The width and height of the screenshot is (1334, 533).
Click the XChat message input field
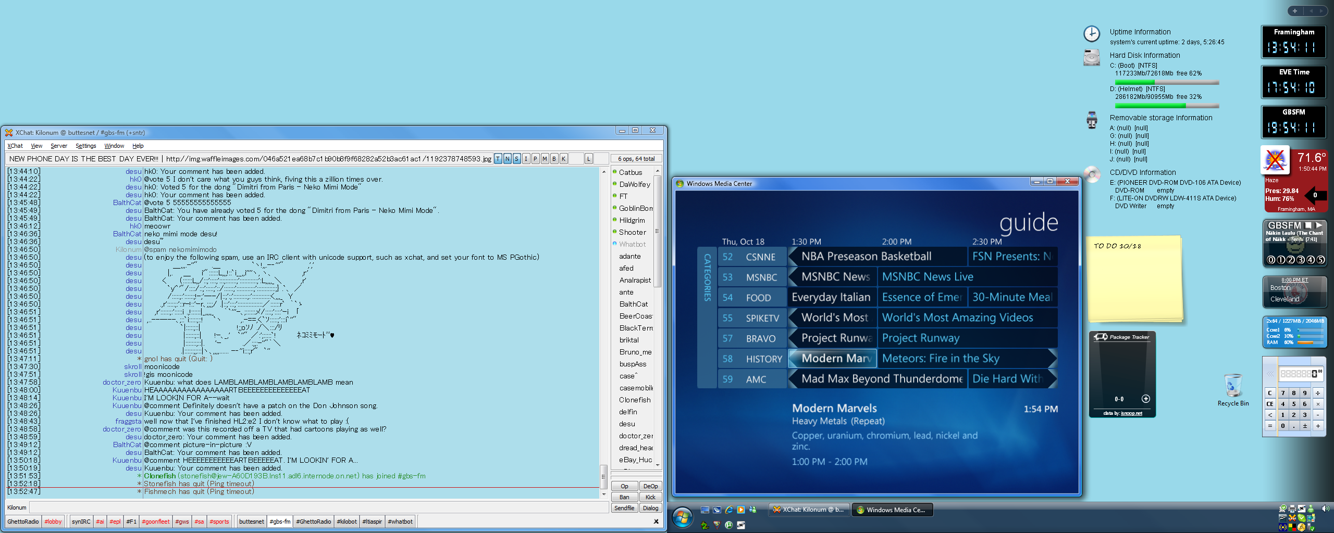(x=319, y=507)
